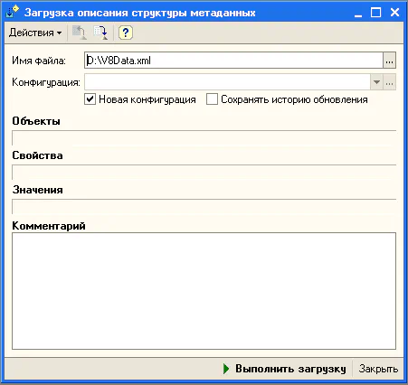408x385 pixels.
Task: Click the window title bar app icon
Action: coord(13,12)
